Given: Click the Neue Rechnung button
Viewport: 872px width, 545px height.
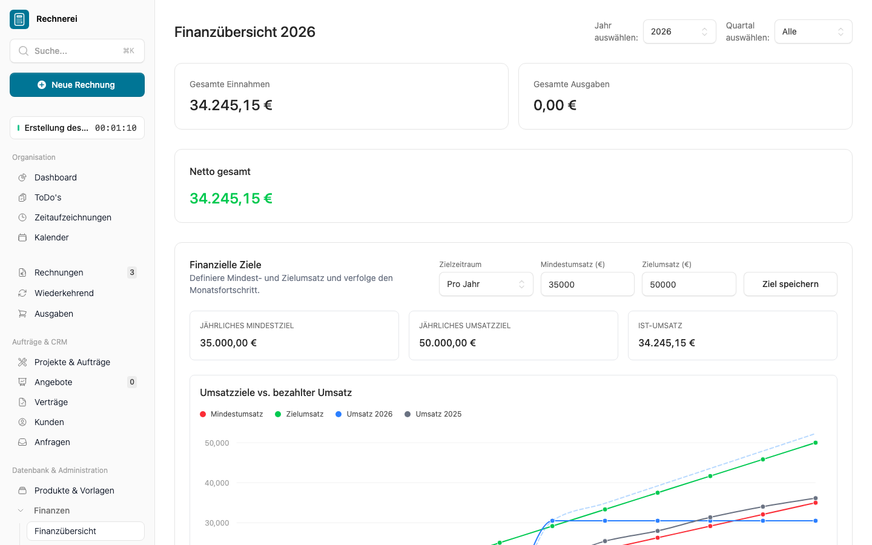Looking at the screenshot, I should [x=77, y=85].
